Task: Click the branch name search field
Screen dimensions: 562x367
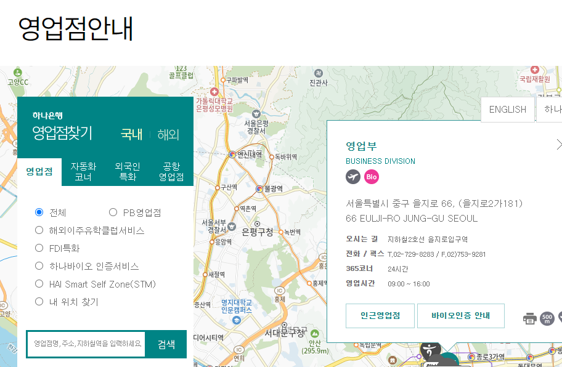Action: (x=86, y=344)
